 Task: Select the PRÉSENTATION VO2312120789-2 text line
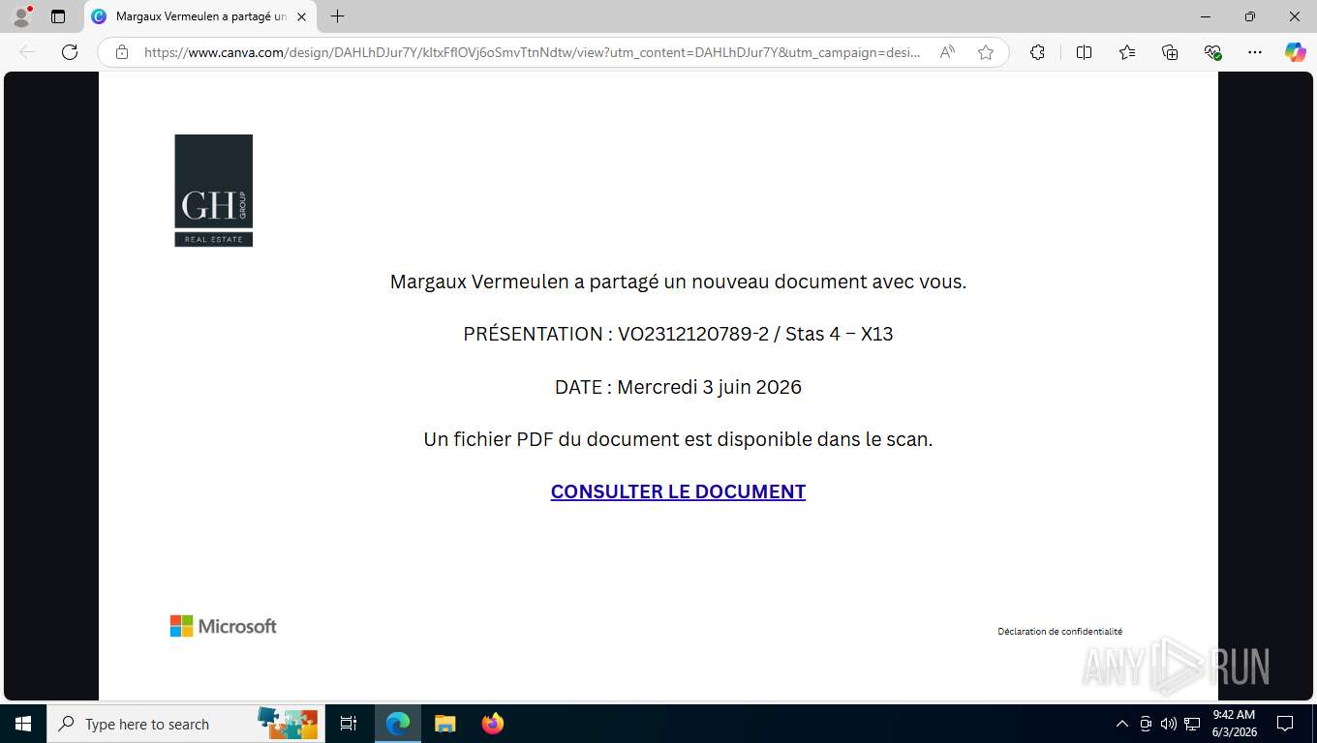[678, 334]
